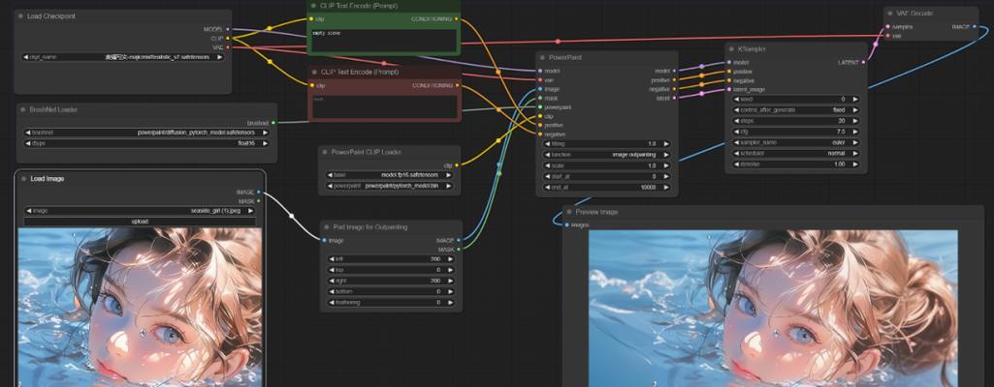The width and height of the screenshot is (994, 387).
Task: Click the MASK output port on Load Image
Action: [x=259, y=201]
